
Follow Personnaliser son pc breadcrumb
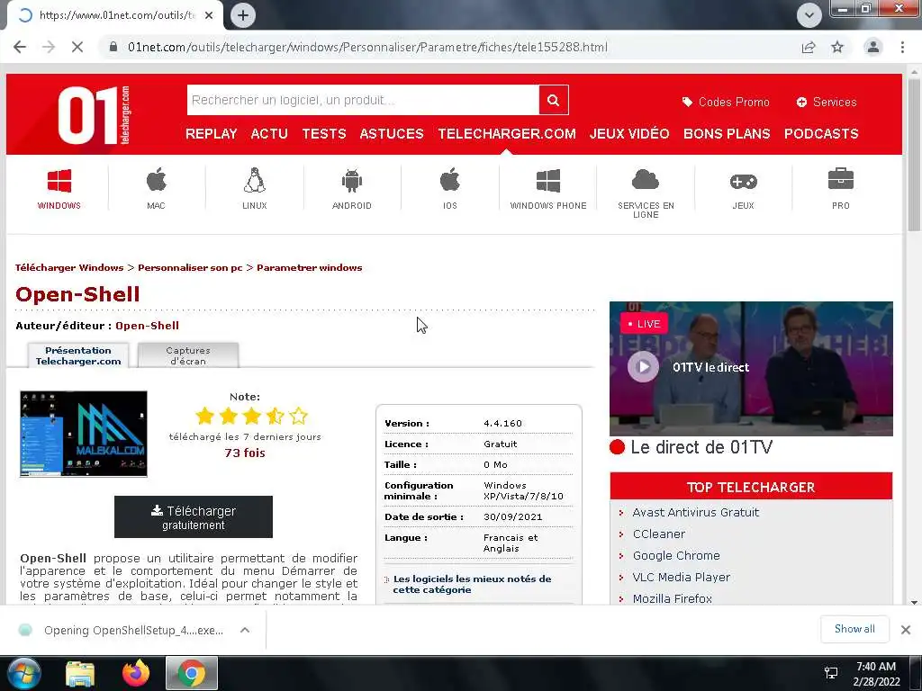tap(190, 267)
